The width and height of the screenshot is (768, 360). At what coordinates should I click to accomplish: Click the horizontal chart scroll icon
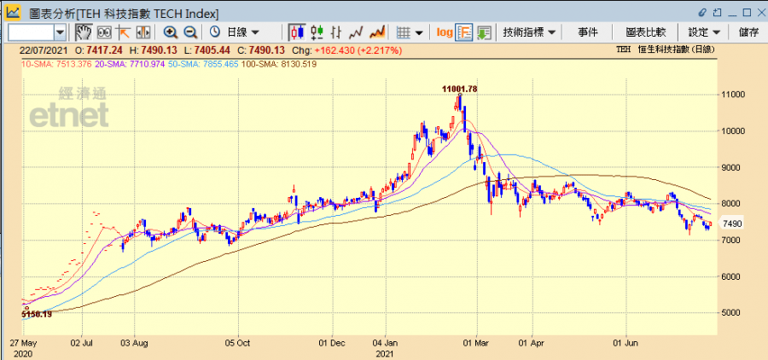(x=143, y=32)
